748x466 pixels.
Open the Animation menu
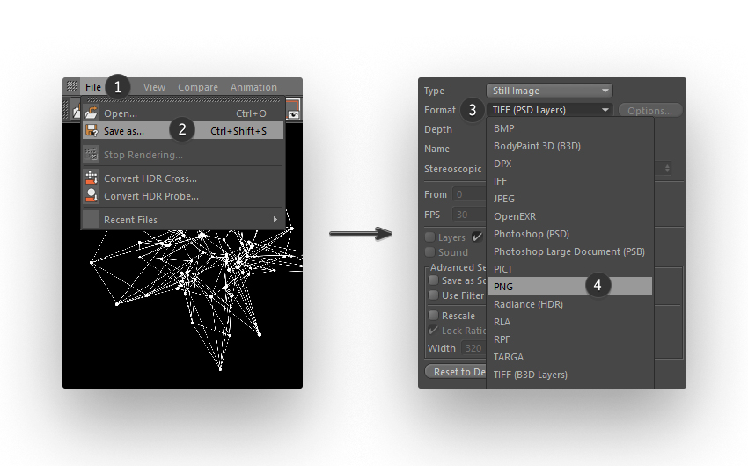point(253,87)
